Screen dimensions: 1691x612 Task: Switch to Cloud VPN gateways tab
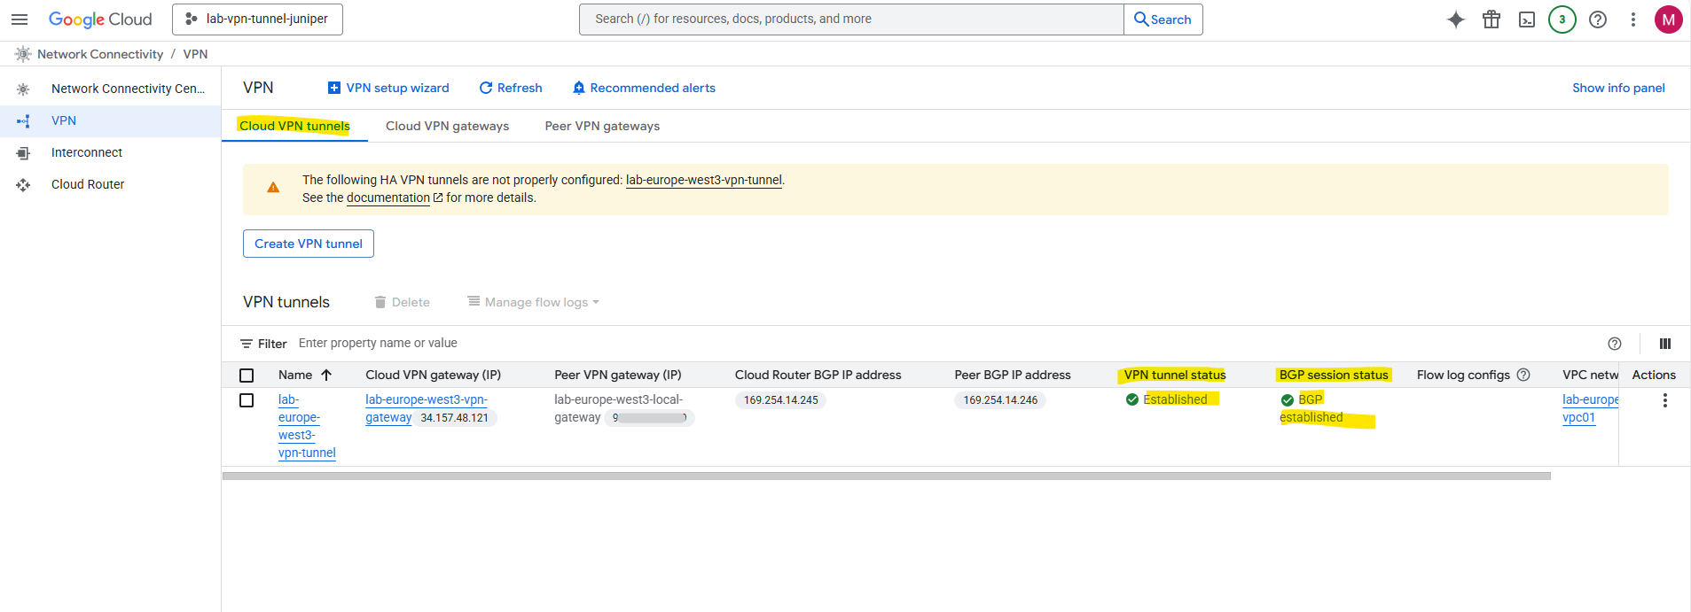click(447, 126)
